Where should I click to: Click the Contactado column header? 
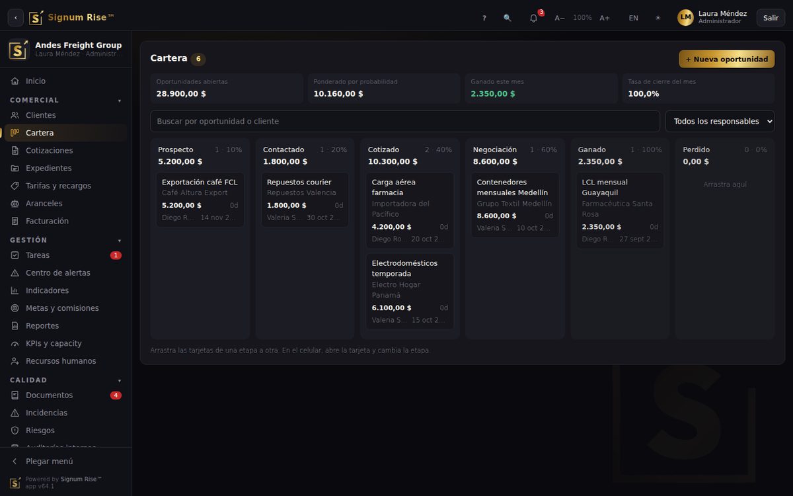coord(305,155)
